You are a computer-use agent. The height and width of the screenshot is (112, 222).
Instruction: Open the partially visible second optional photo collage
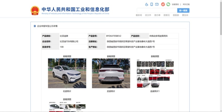67,107
